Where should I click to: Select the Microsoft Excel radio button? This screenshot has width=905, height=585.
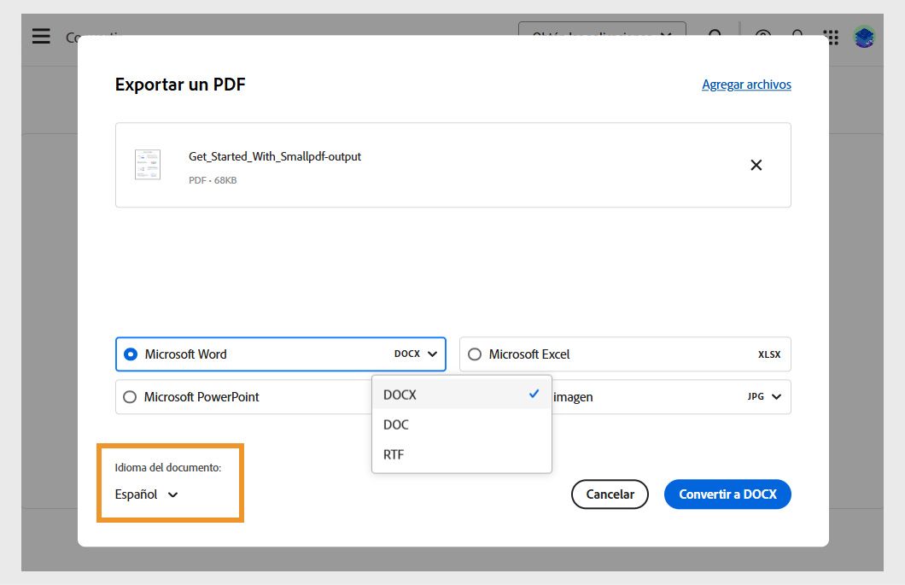(475, 354)
